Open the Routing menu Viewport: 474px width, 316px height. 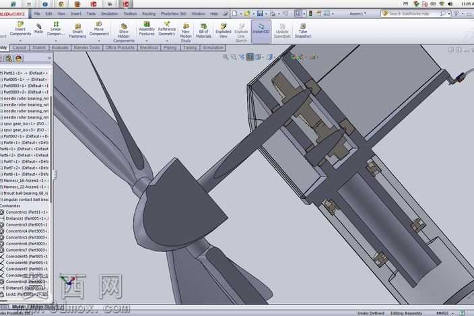click(x=149, y=13)
